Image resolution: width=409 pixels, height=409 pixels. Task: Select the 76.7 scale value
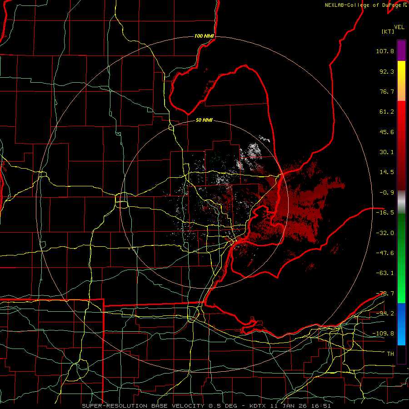coord(387,91)
